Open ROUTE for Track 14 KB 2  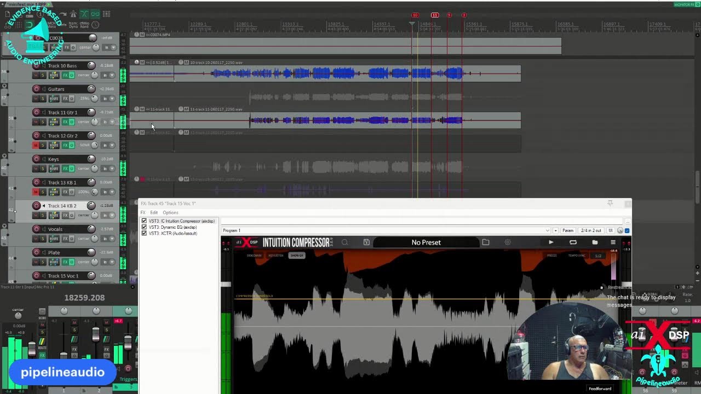pyautogui.click(x=54, y=215)
